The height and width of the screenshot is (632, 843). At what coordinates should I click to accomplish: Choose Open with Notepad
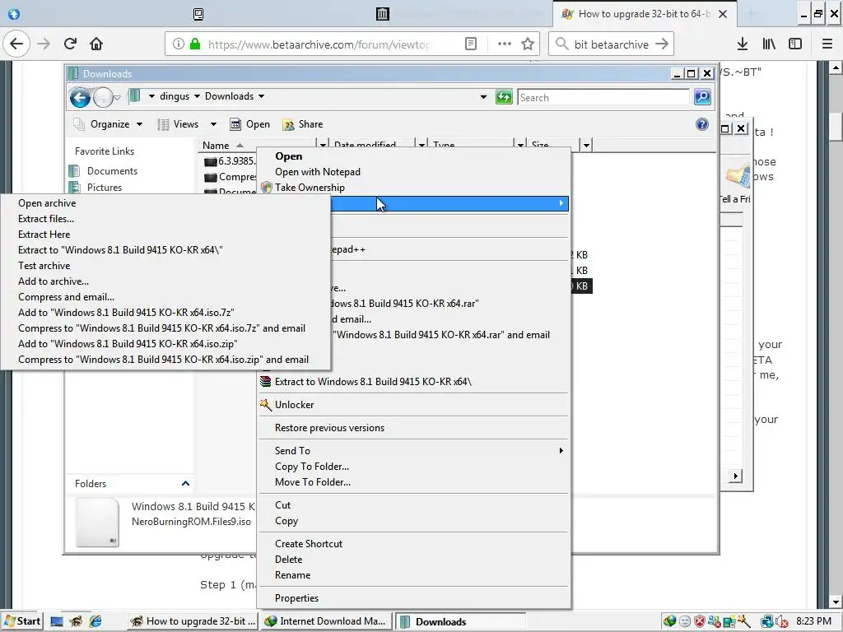coord(318,172)
